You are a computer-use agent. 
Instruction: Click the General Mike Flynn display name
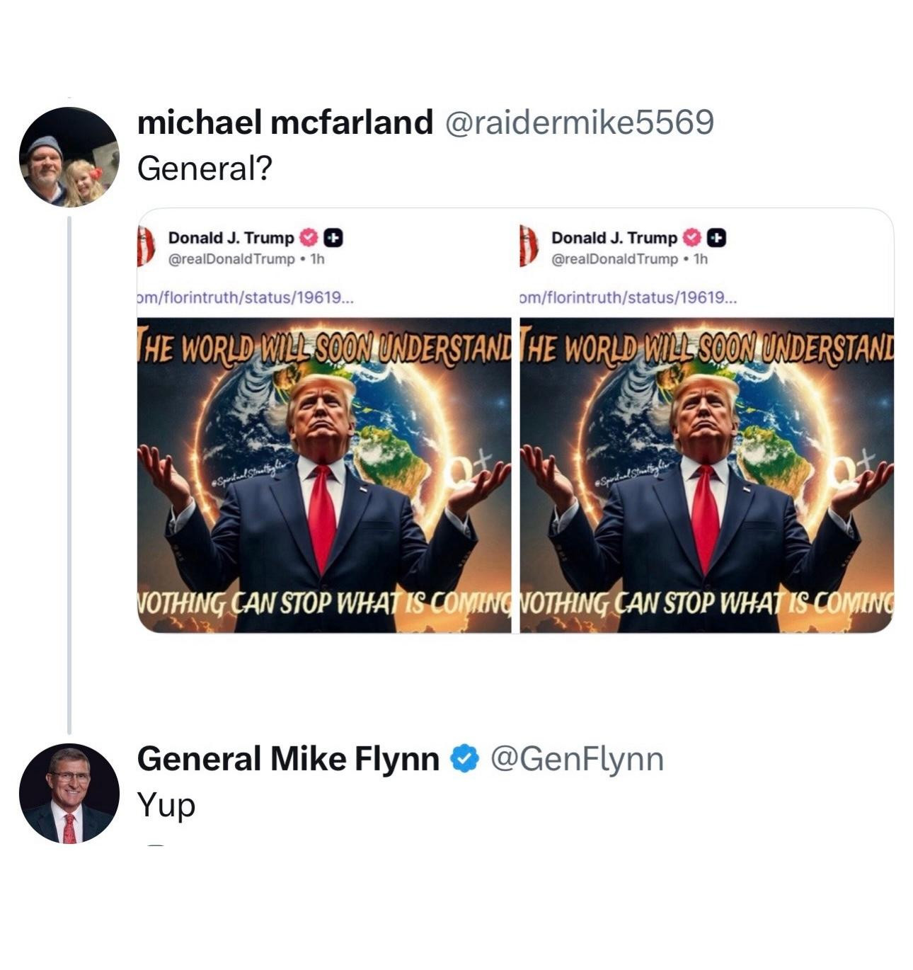pos(288,759)
